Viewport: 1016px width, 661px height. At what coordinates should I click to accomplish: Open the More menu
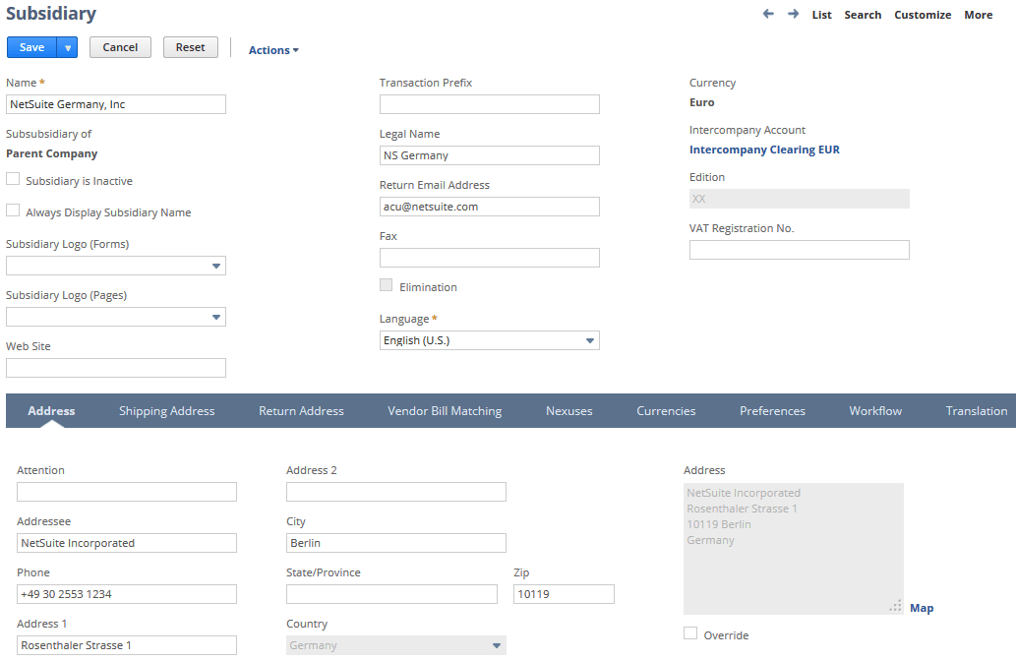(978, 14)
